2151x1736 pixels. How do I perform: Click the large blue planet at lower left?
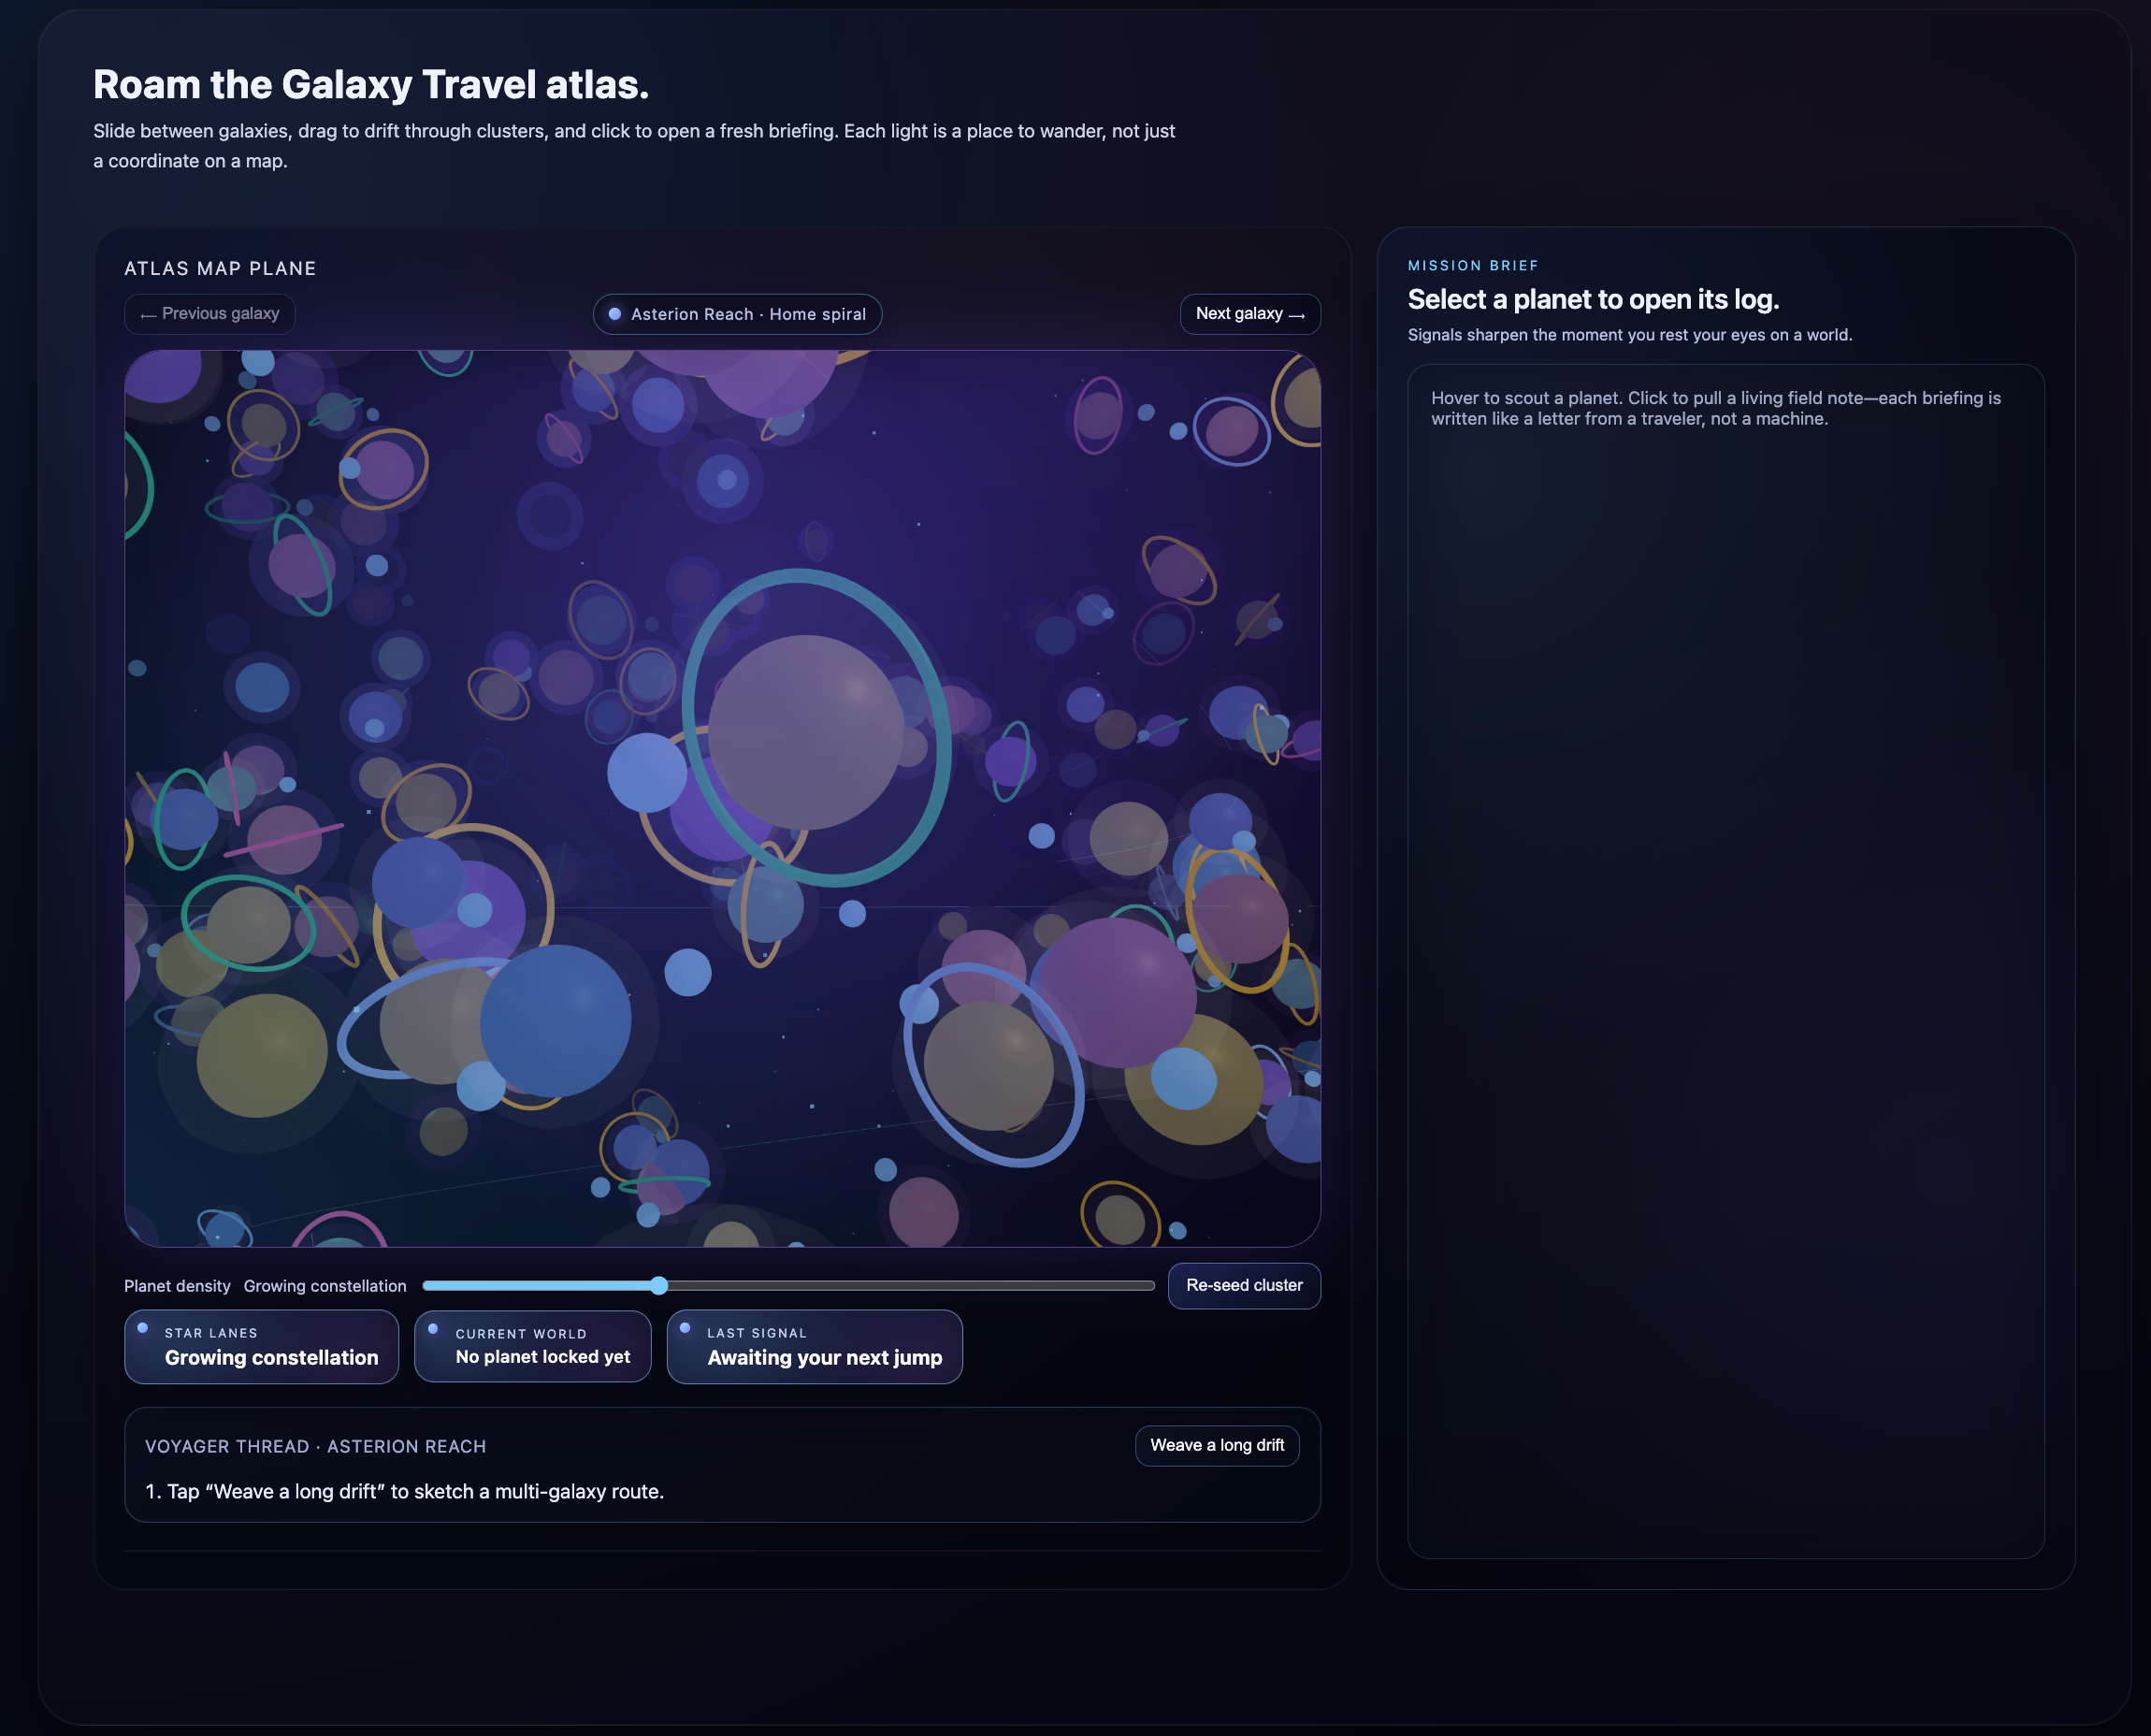(x=555, y=1020)
